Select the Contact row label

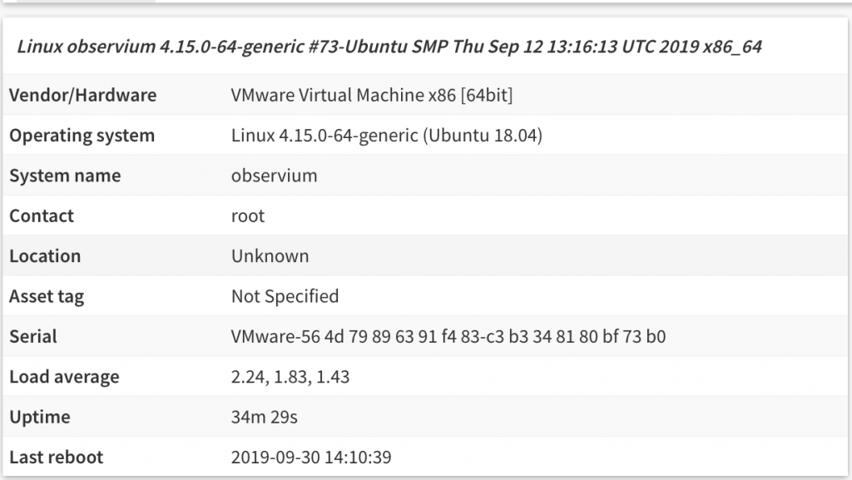click(42, 215)
